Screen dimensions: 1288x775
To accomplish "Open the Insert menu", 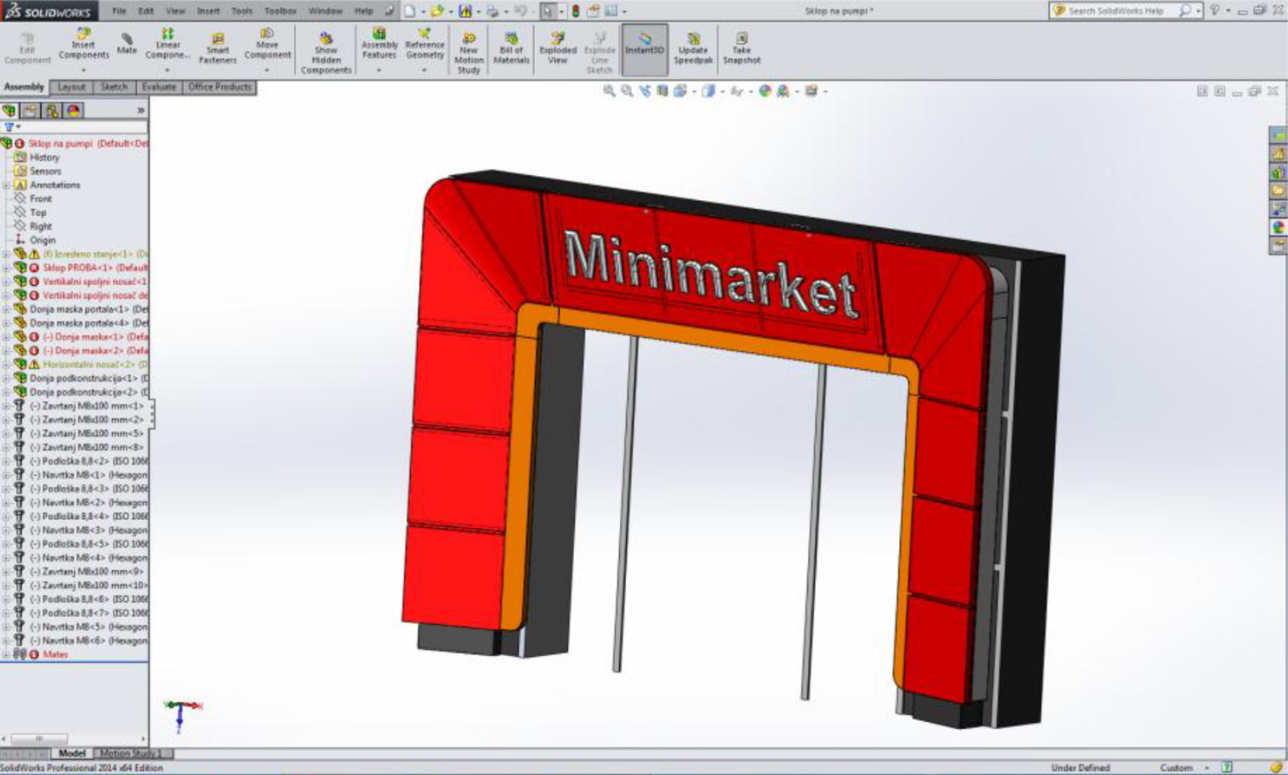I will pos(208,11).
